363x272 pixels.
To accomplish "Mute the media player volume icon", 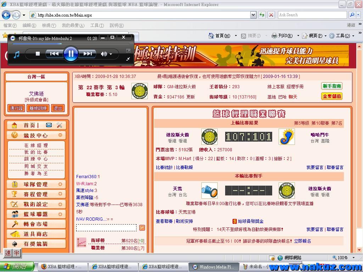I will (104, 54).
